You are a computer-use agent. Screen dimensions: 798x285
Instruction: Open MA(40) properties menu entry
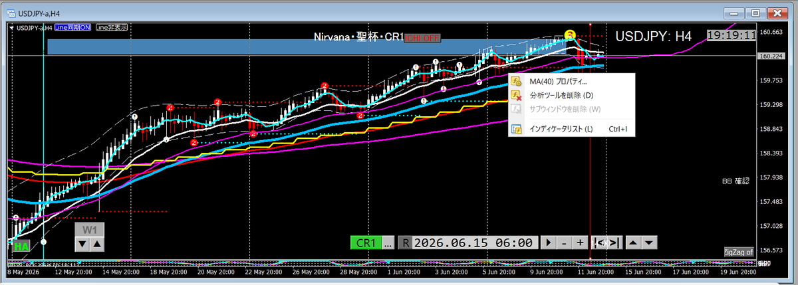(571, 82)
